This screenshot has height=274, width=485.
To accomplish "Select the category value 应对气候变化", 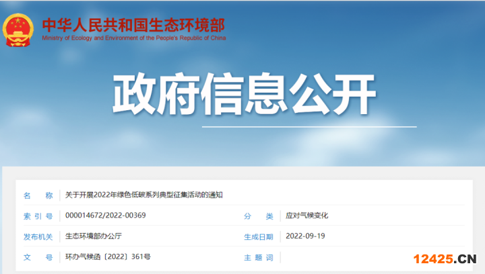I will tap(307, 216).
